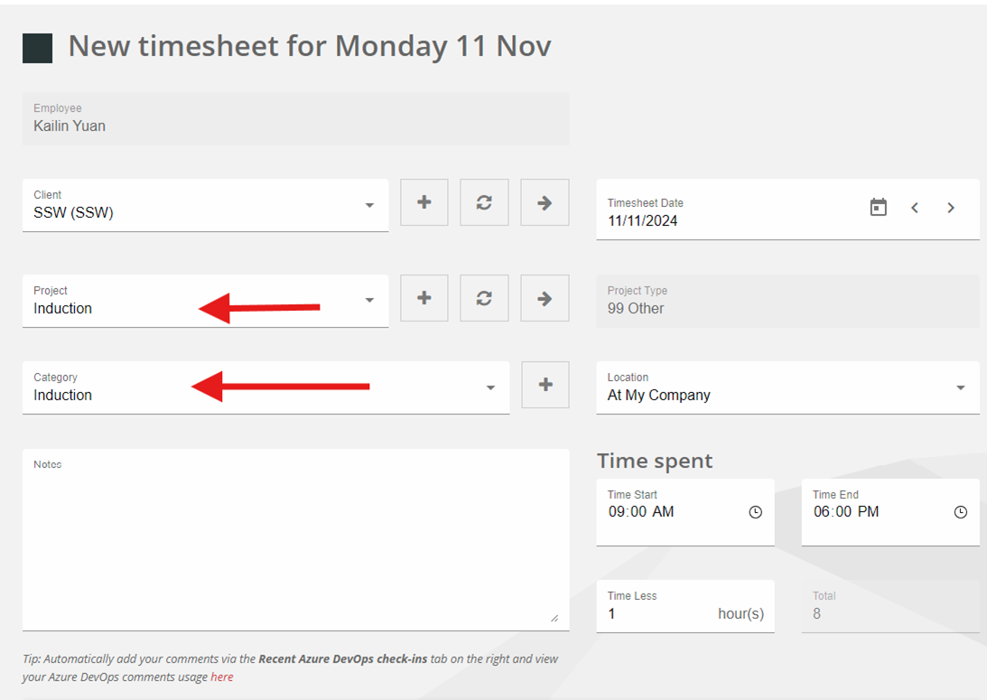Expand the Client dropdown showing SSW
Viewport: 987px width, 700px height.
(205, 205)
